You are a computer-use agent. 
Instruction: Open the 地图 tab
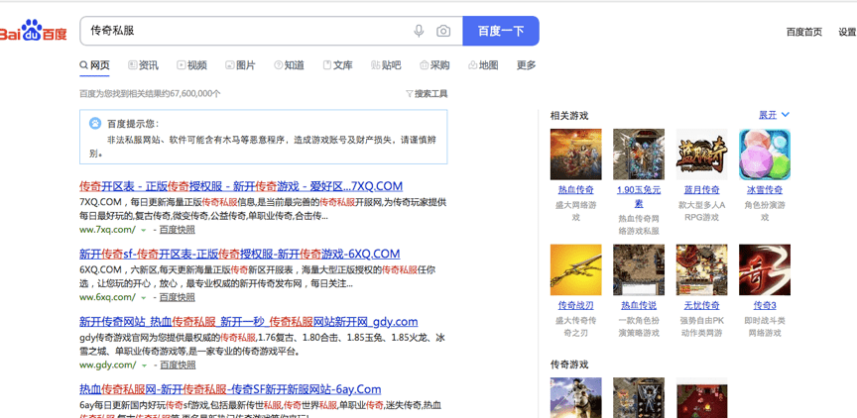(x=483, y=65)
